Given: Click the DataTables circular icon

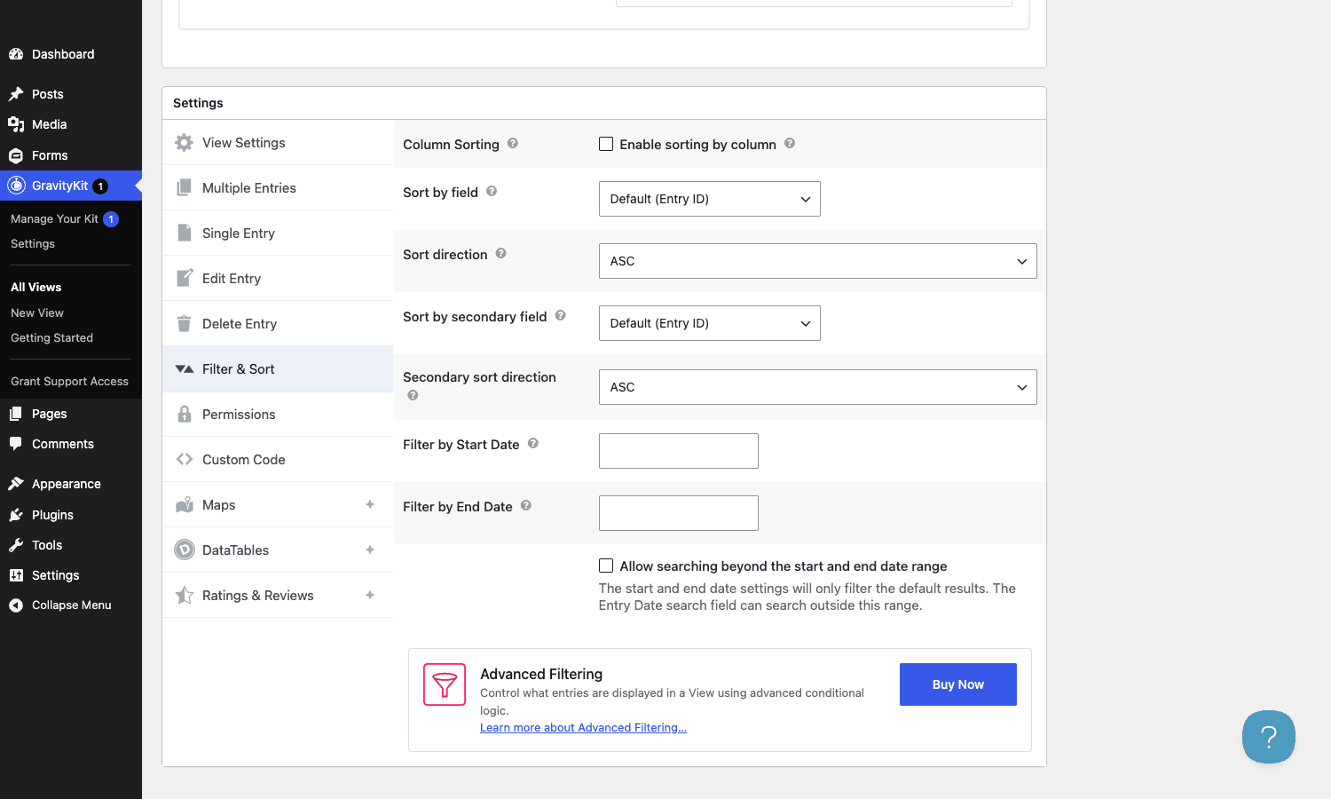Looking at the screenshot, I should click(x=184, y=550).
